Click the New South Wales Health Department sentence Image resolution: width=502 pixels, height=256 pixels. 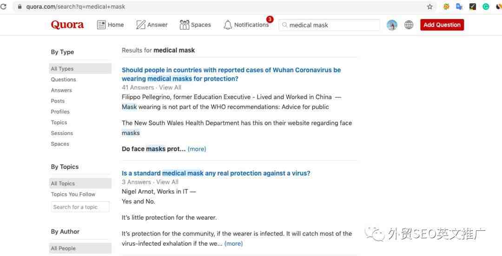point(237,128)
